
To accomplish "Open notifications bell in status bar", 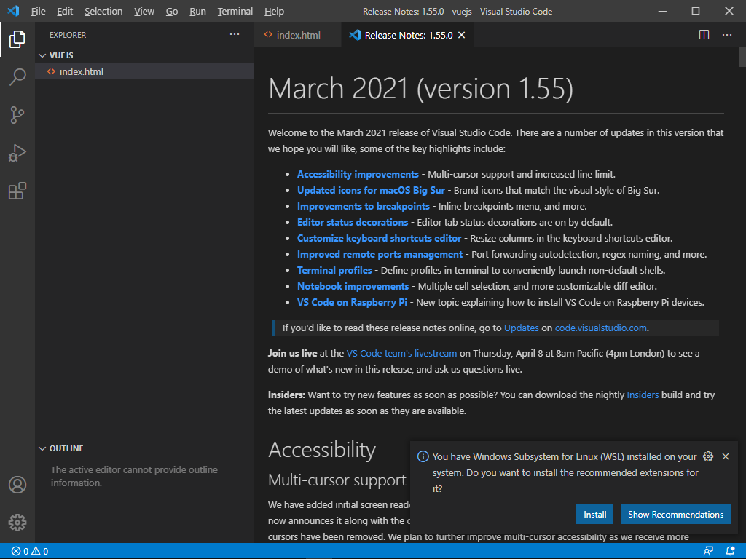I will [x=731, y=552].
